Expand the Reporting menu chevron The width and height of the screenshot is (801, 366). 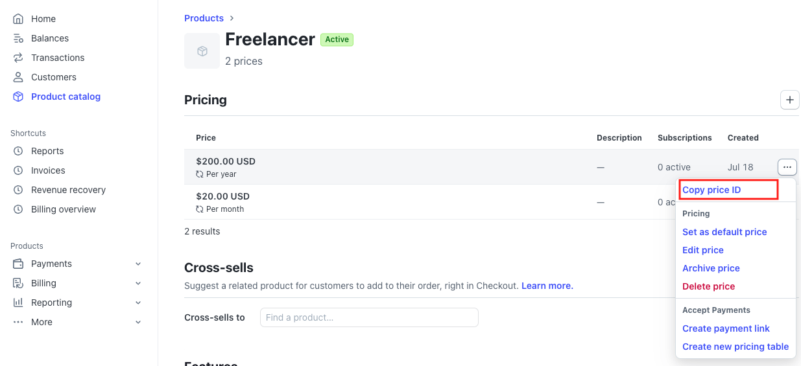137,303
